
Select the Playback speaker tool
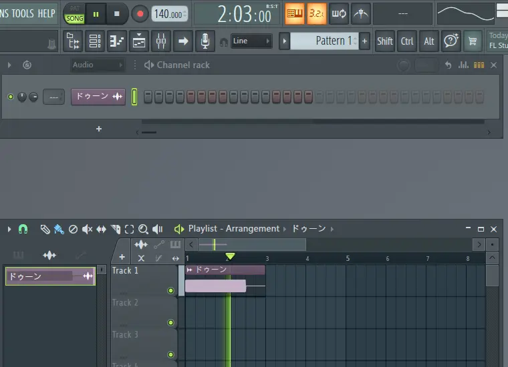[158, 230]
